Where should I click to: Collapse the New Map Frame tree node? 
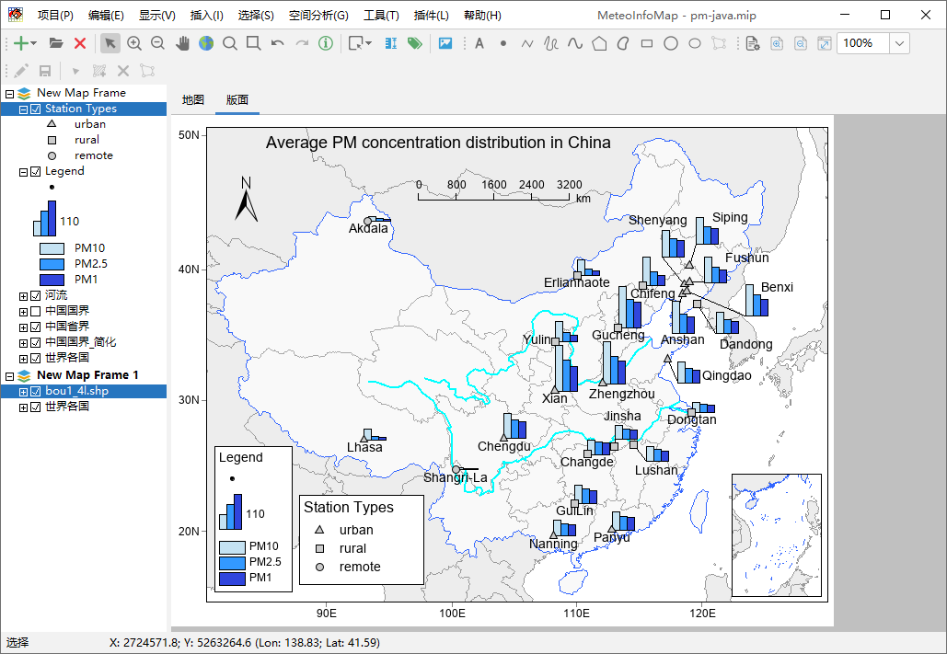pyautogui.click(x=10, y=93)
